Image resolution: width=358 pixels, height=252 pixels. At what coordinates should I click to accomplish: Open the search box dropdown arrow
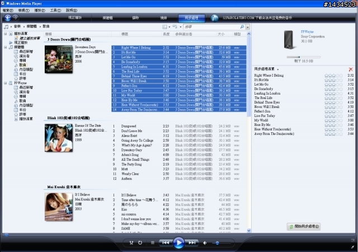(248, 27)
